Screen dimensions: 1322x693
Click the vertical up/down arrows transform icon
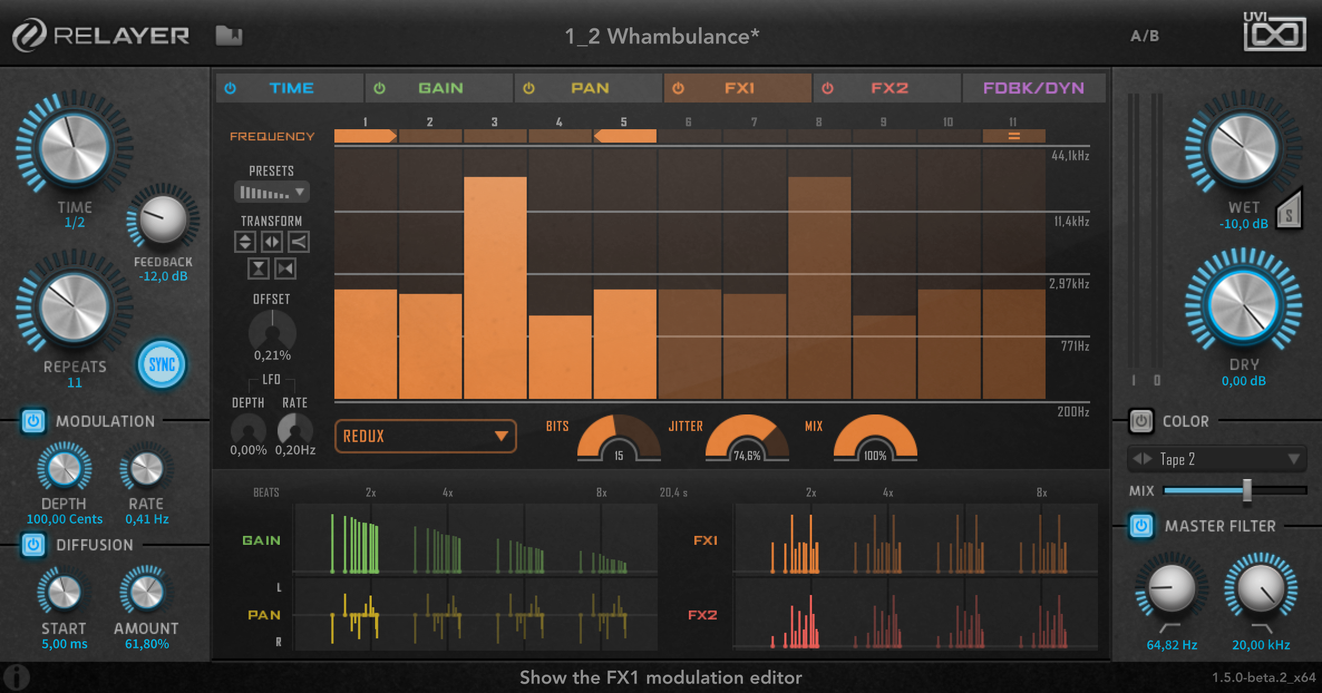(x=245, y=242)
